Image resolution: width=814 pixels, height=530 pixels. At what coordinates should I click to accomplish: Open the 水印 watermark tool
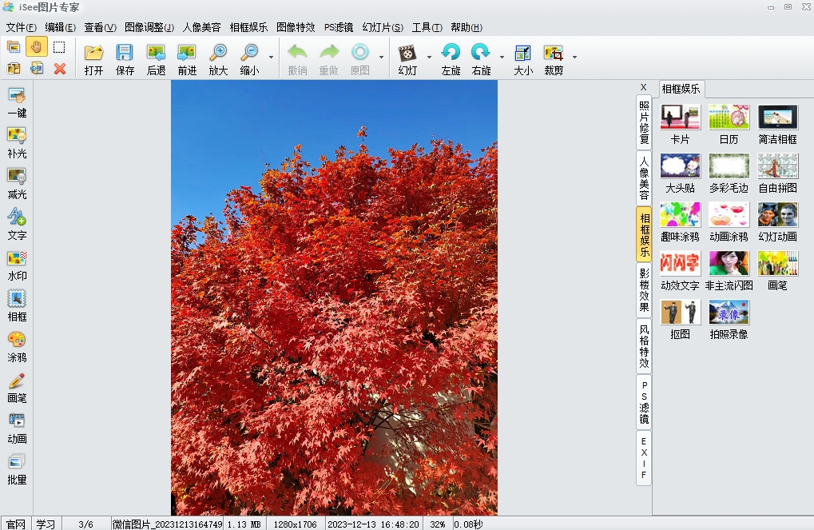click(17, 265)
